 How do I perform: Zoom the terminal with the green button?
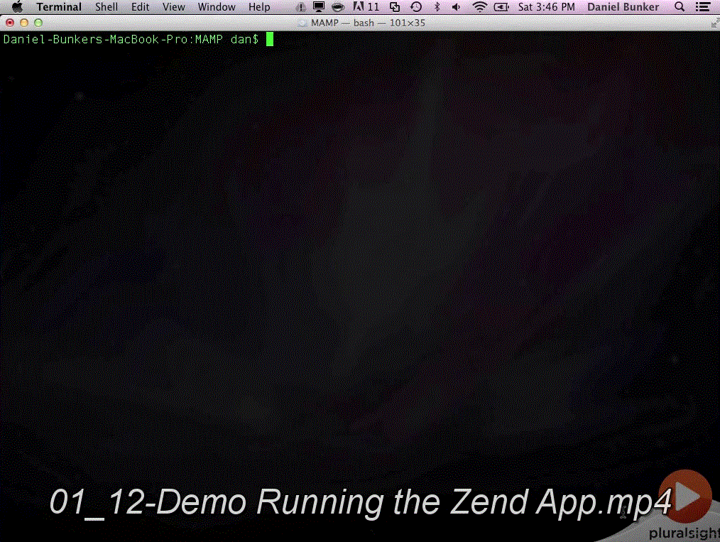click(38, 23)
